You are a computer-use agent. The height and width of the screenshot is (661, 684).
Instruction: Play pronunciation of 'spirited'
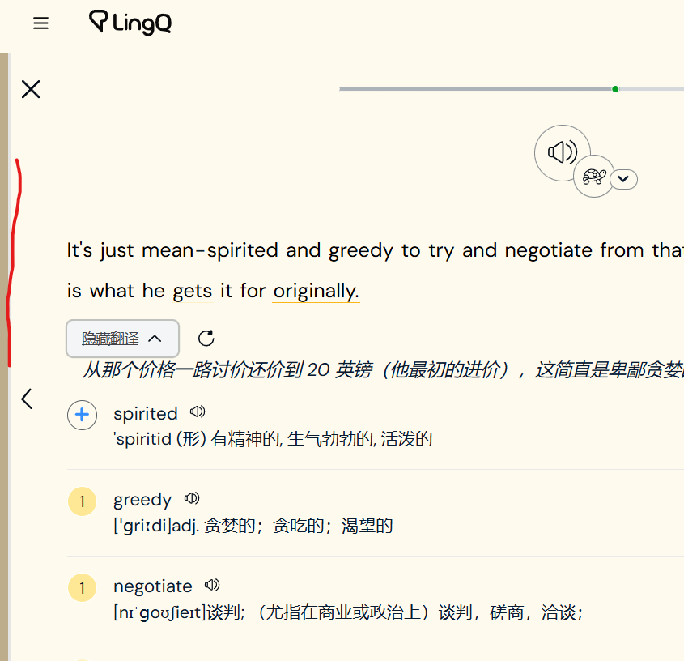(x=198, y=412)
